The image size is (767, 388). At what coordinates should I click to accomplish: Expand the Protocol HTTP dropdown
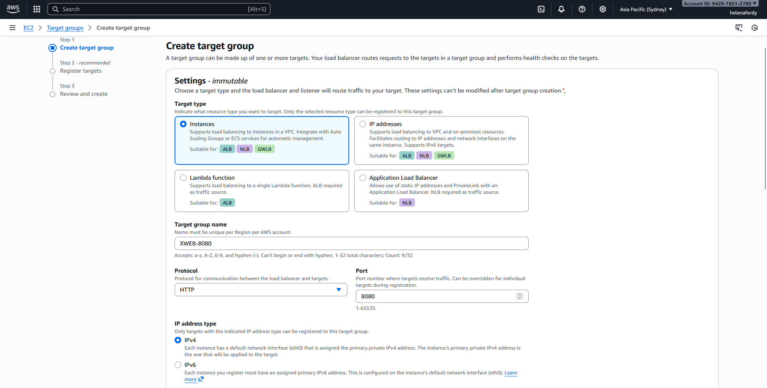point(261,290)
